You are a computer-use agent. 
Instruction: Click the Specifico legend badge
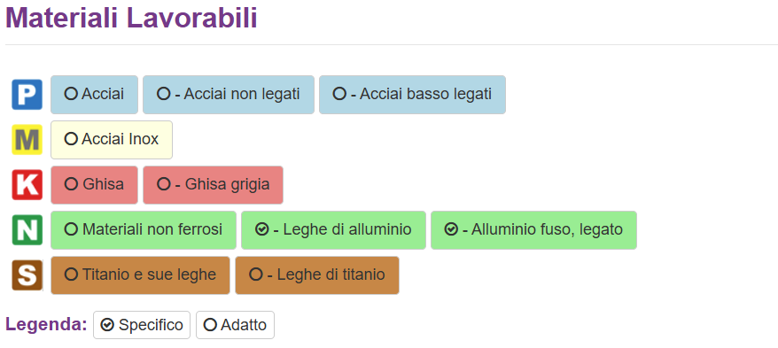click(142, 325)
